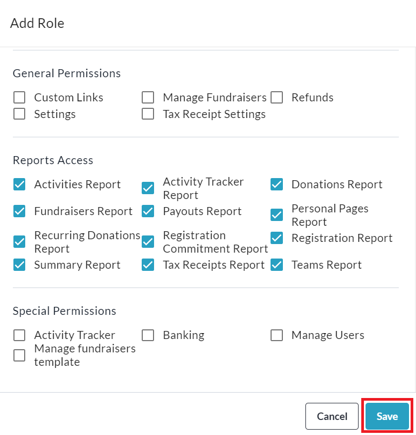The width and height of the screenshot is (416, 435).
Task: Uncheck Personal Pages Report access
Action: (276, 215)
